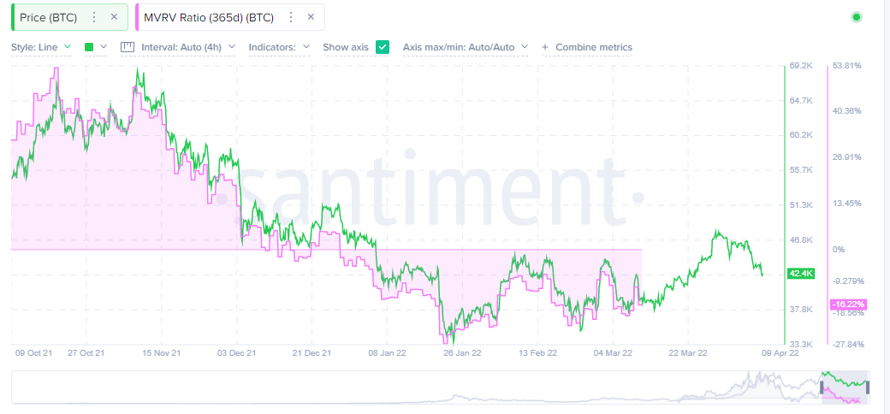
Task: Click the historical overview brush area
Action: coord(441,387)
